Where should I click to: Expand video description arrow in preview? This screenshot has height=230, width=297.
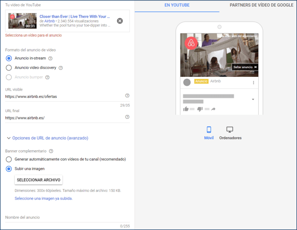click(x=253, y=99)
